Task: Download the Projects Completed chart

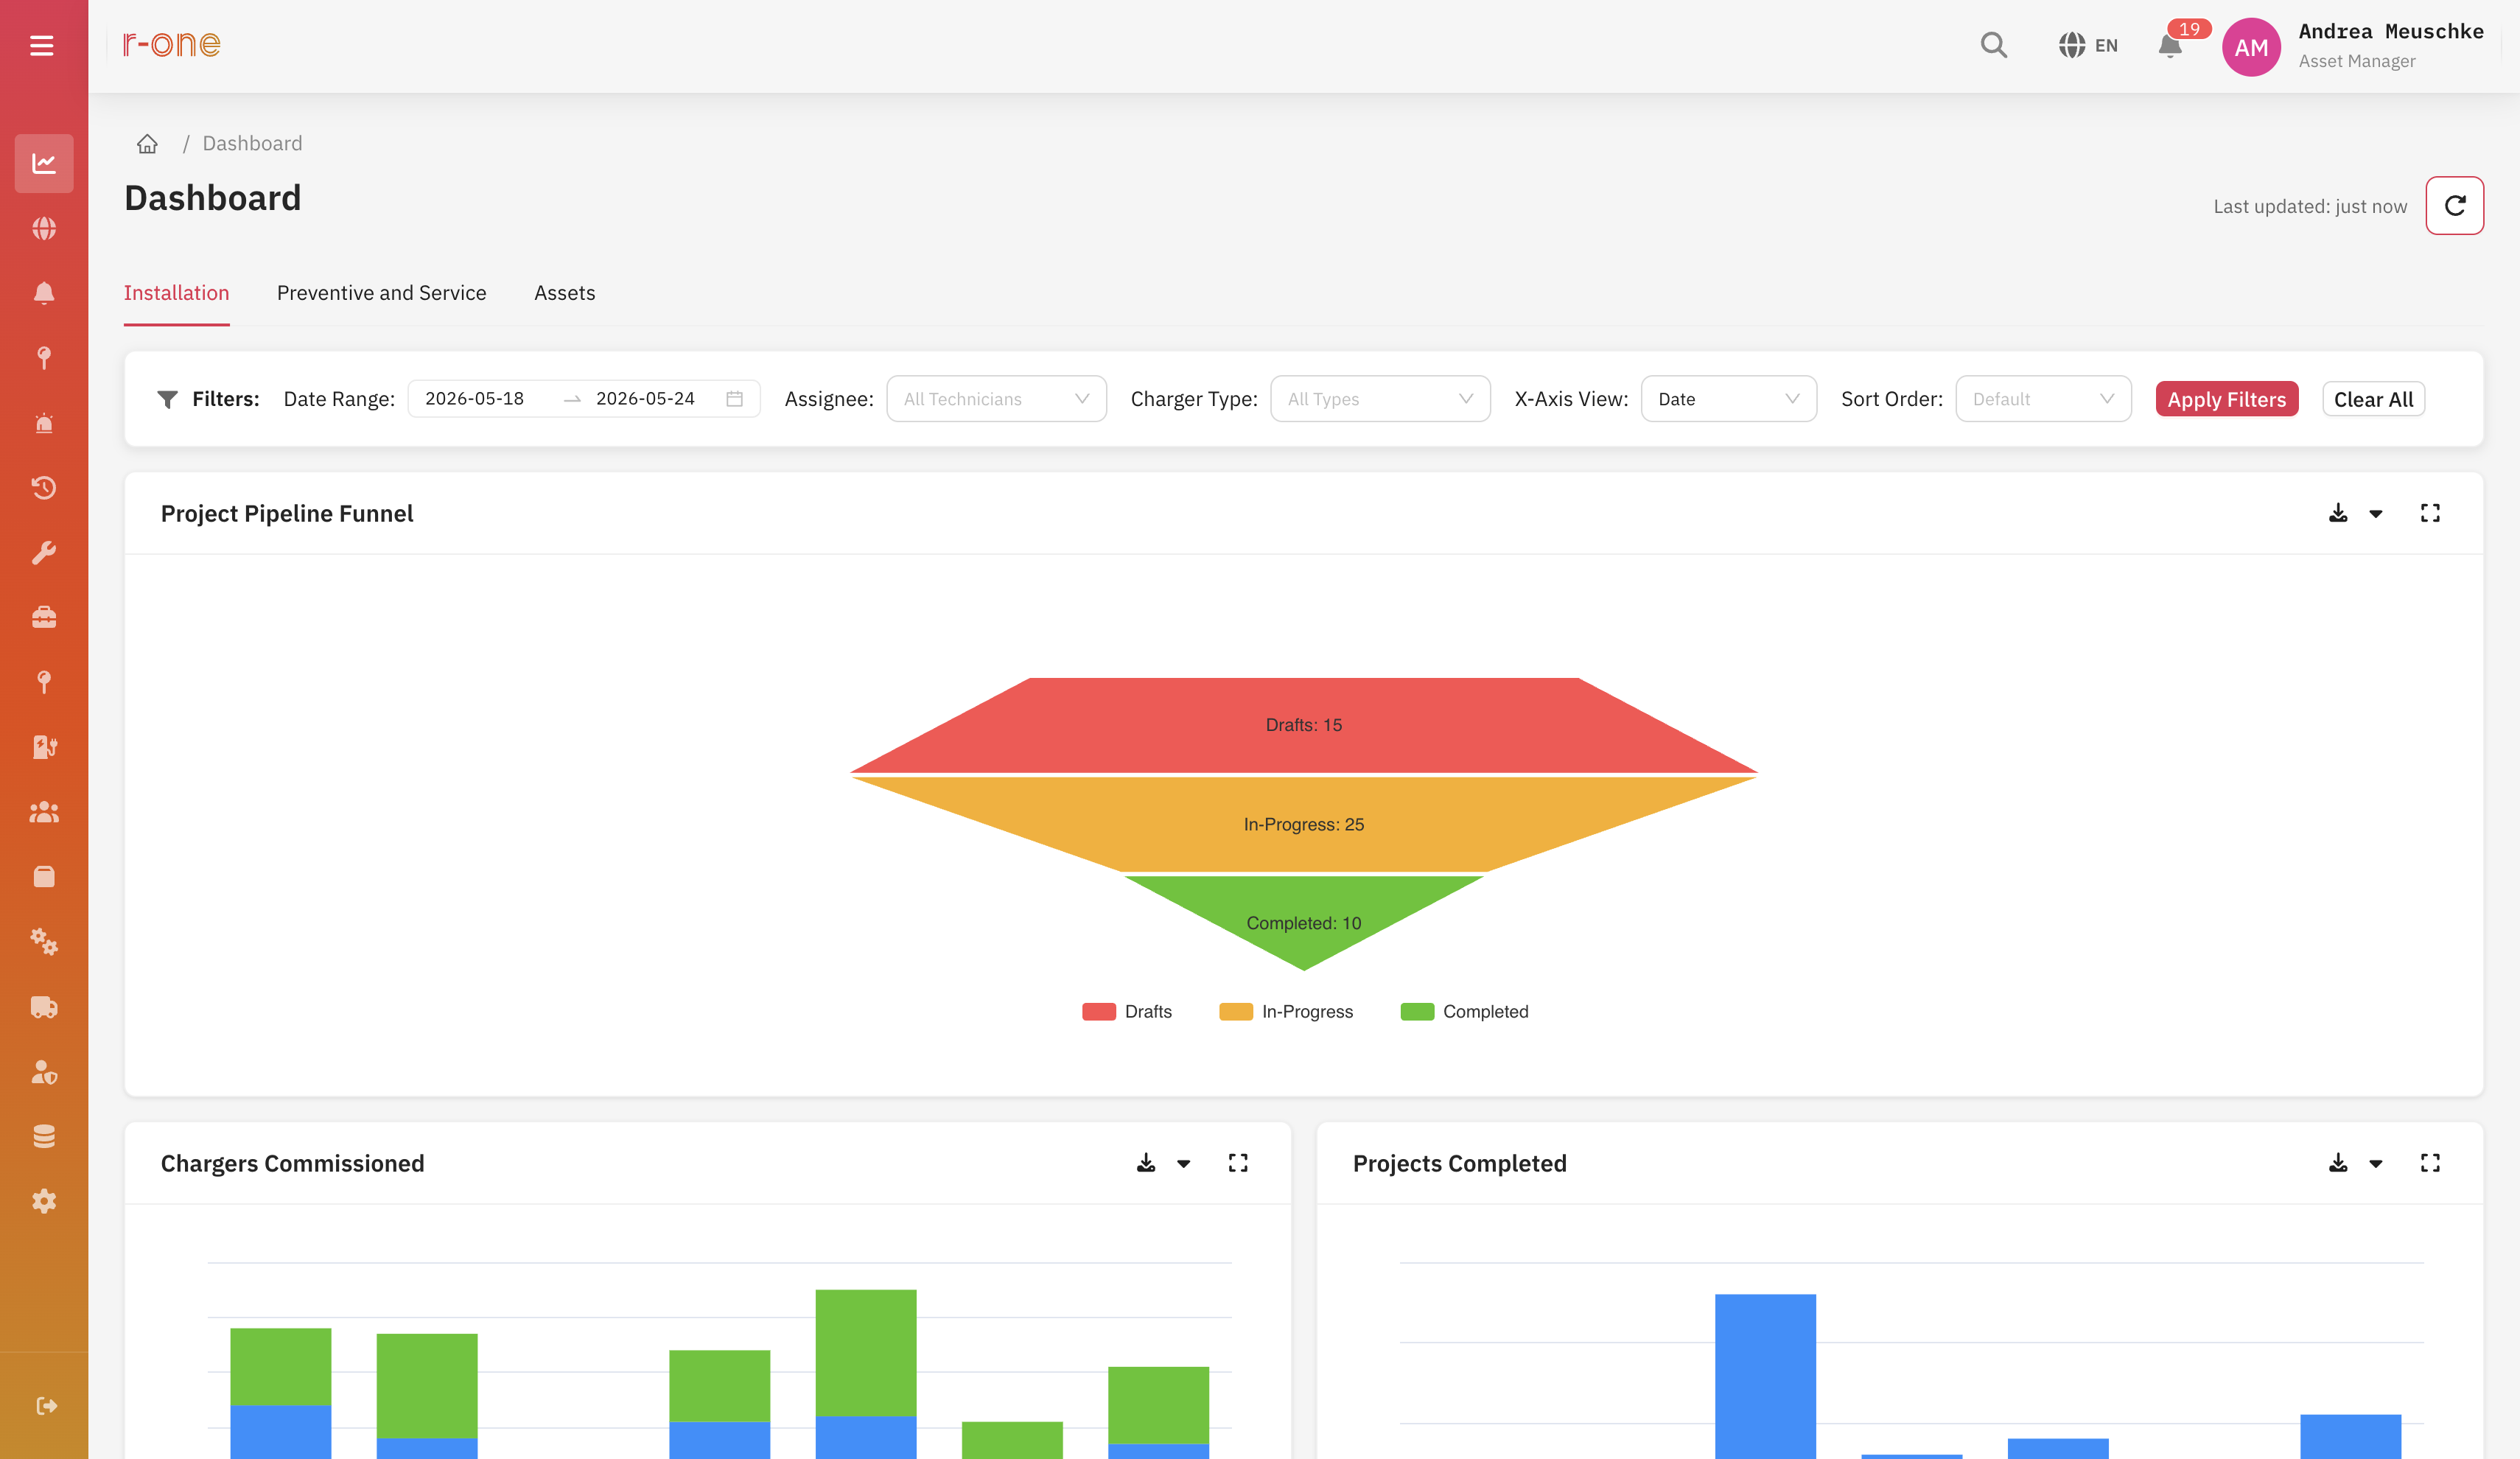Action: [2337, 1163]
